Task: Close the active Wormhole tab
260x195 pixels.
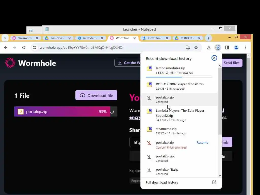Action: click(x=135, y=38)
